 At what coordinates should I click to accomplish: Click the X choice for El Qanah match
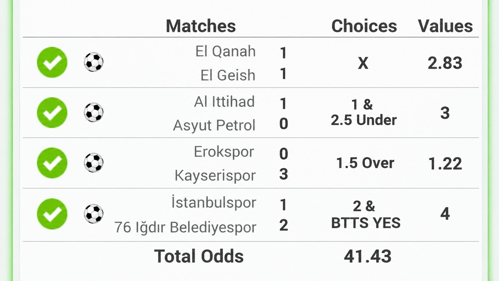coord(363,63)
